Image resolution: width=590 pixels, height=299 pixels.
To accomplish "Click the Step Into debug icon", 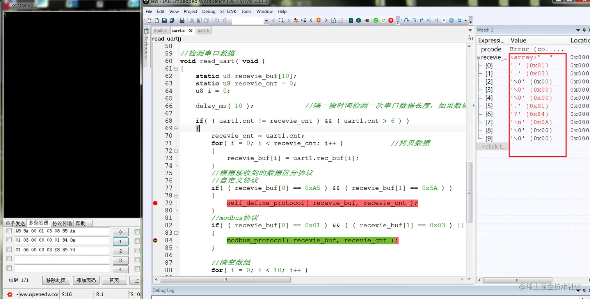I will (x=414, y=20).
